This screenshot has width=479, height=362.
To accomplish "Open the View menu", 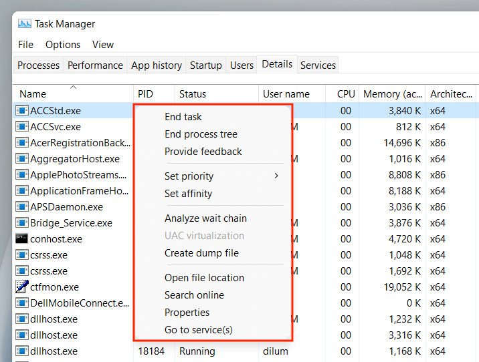I will pos(103,45).
